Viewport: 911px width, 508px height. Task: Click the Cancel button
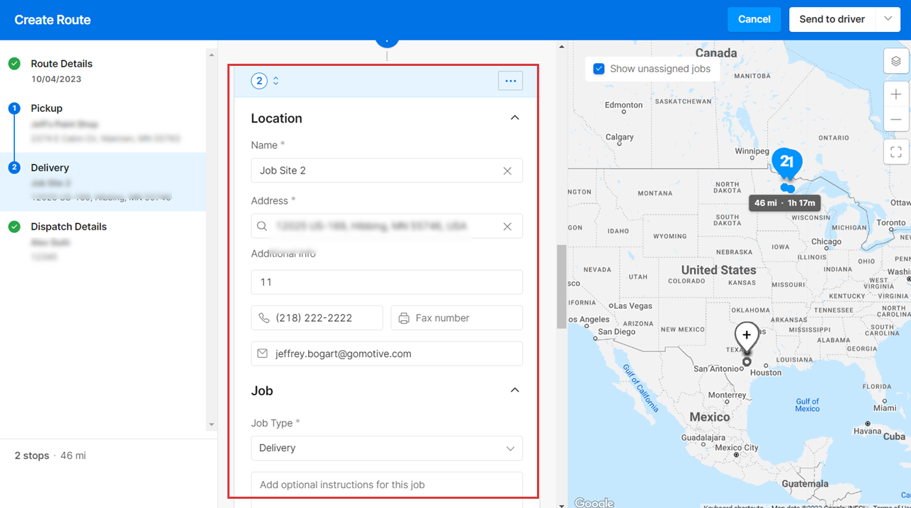(x=754, y=19)
